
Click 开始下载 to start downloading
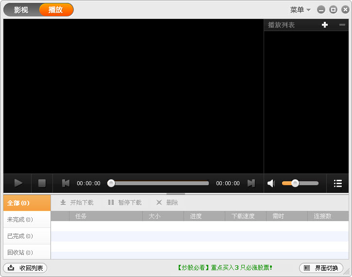[77, 202]
